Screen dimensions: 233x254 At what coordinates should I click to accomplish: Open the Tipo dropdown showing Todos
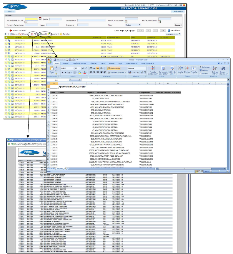pos(133,25)
